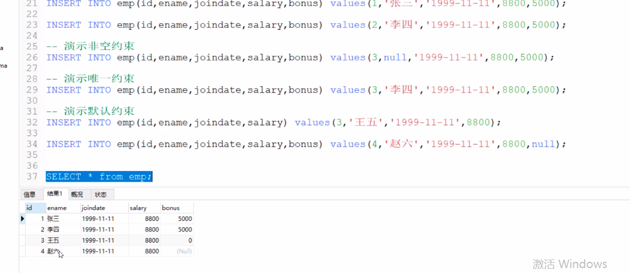
Task: Click salary 8800 in 赵六 row
Action: pyautogui.click(x=144, y=251)
